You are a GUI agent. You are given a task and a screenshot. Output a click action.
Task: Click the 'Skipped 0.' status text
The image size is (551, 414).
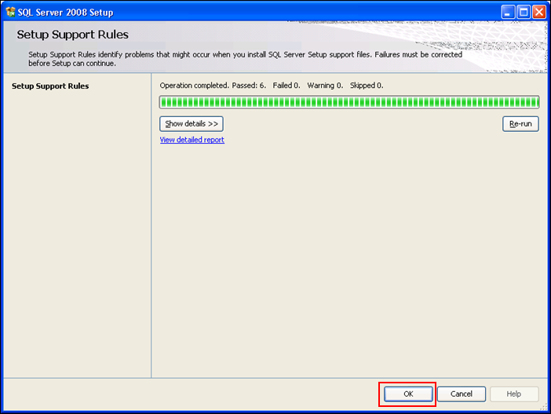coord(367,86)
